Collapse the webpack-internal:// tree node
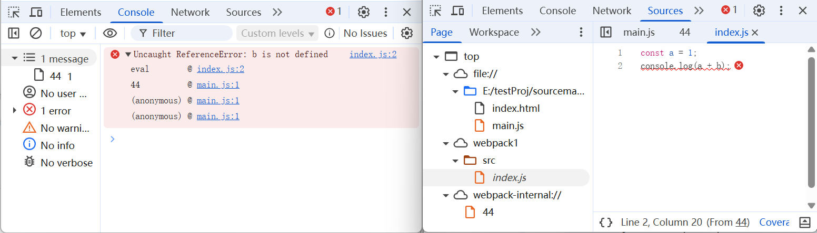Screen dimensions: 817x233 [x=446, y=195]
